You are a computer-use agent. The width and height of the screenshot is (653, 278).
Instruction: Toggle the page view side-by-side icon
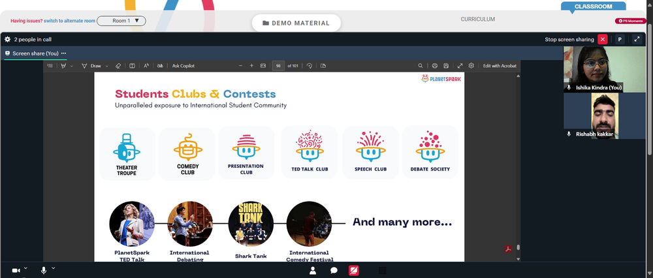point(323,66)
